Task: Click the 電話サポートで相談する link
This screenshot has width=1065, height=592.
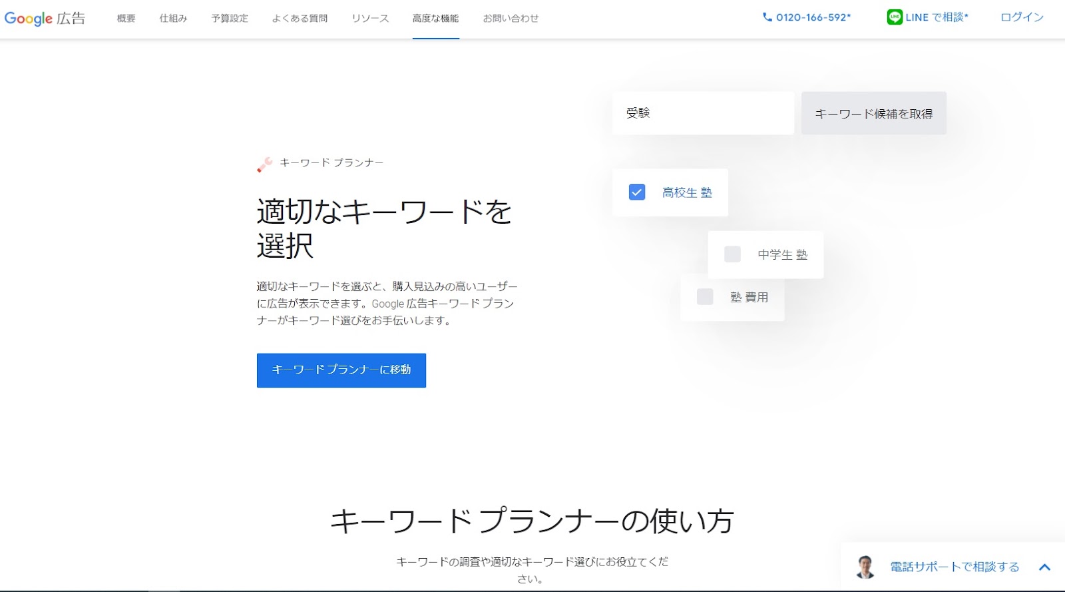Action: tap(955, 567)
